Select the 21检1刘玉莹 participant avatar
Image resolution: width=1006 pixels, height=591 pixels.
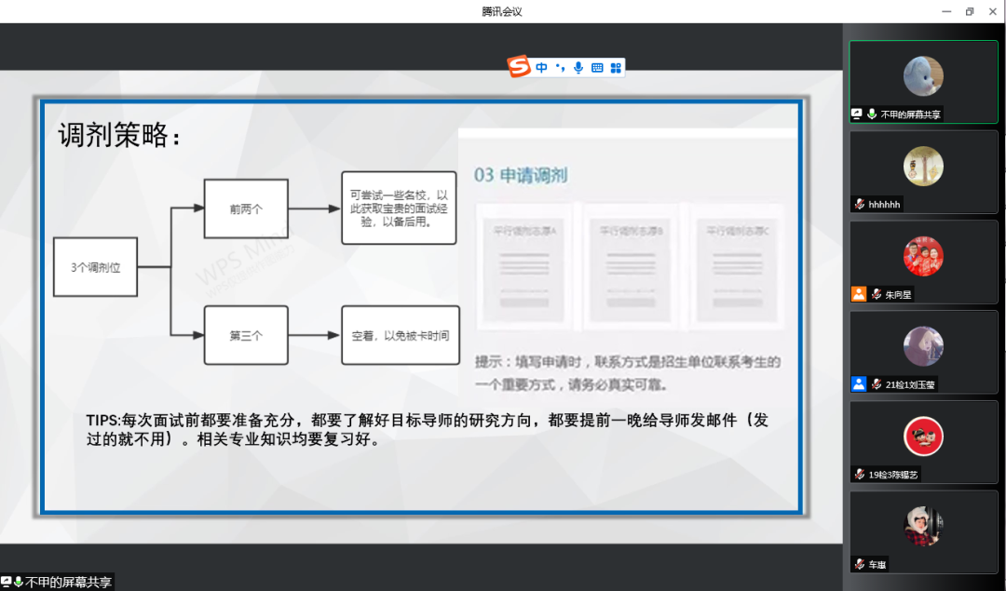tap(923, 346)
